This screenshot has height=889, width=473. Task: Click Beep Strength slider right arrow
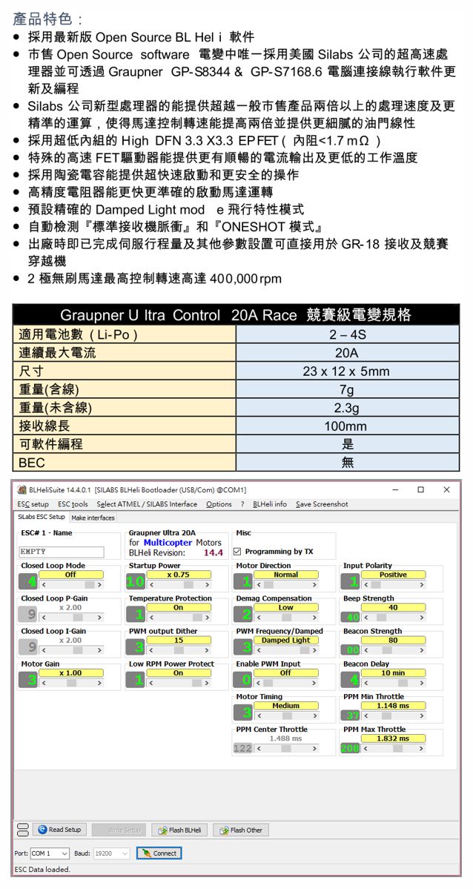pos(423,617)
